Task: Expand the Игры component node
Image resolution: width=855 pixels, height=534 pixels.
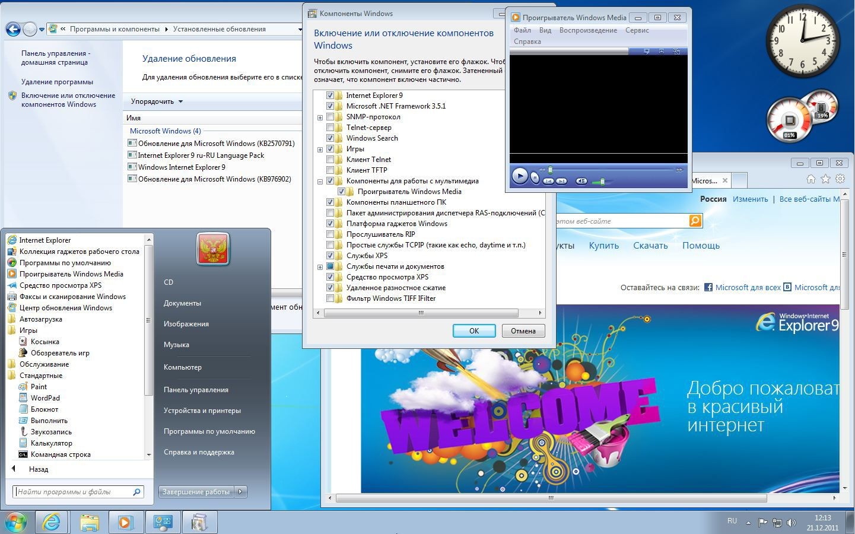Action: coord(320,149)
